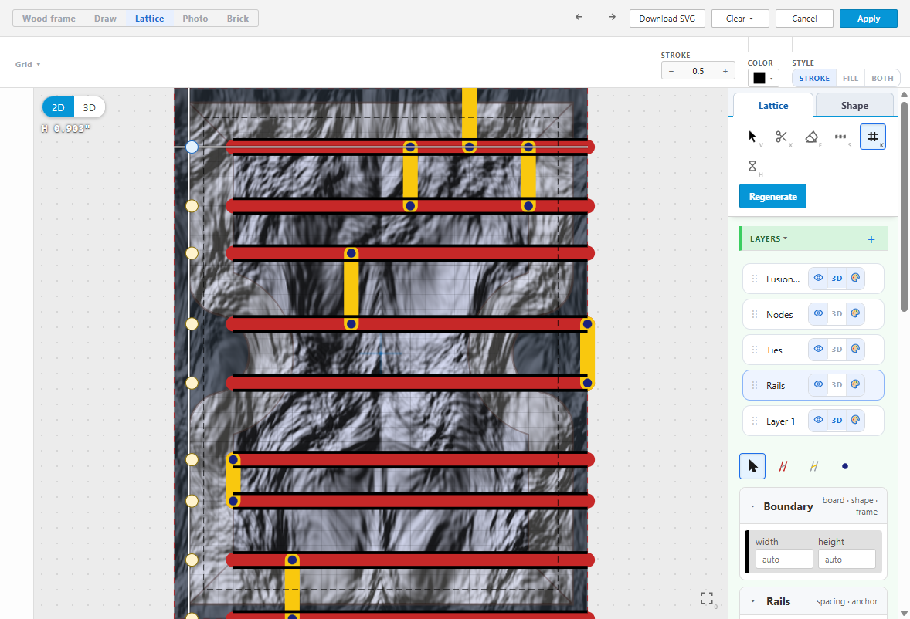Screen dimensions: 910x619
Task: Select the blue node dot tool
Action: click(845, 466)
